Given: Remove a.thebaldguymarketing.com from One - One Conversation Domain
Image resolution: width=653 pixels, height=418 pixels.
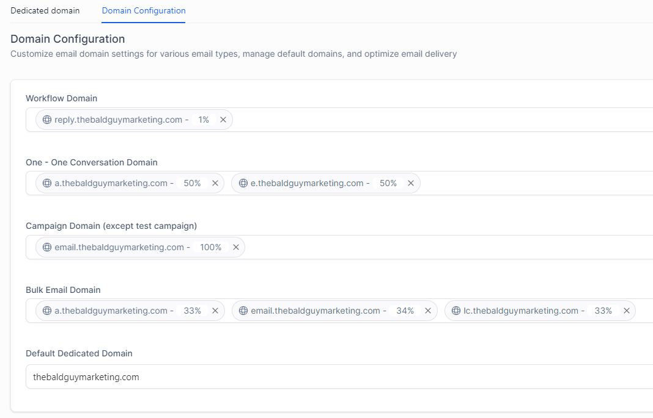Looking at the screenshot, I should coord(215,183).
